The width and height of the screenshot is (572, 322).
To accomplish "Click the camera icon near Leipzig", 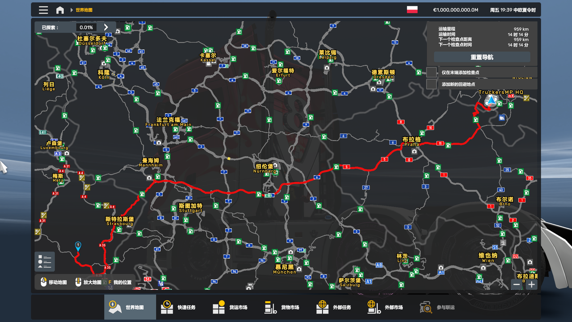I will [327, 68].
